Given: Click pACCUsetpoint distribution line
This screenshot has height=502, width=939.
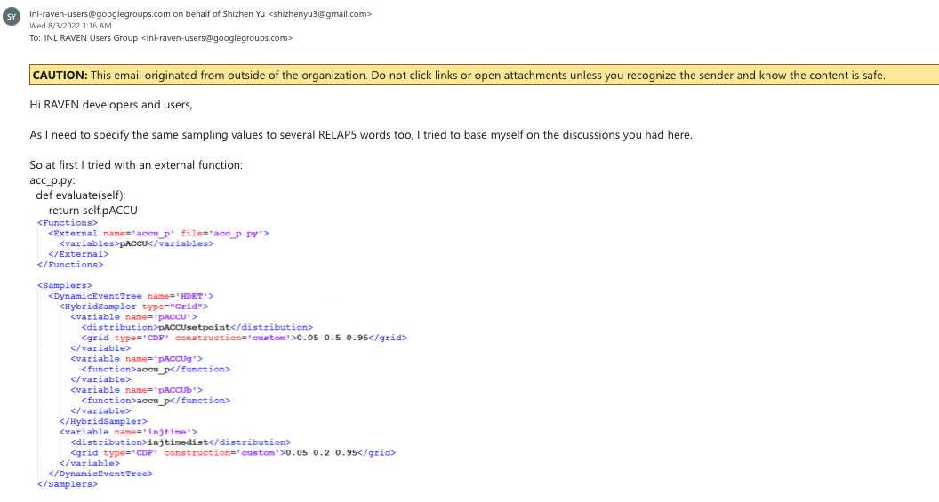Looking at the screenshot, I should 197,327.
